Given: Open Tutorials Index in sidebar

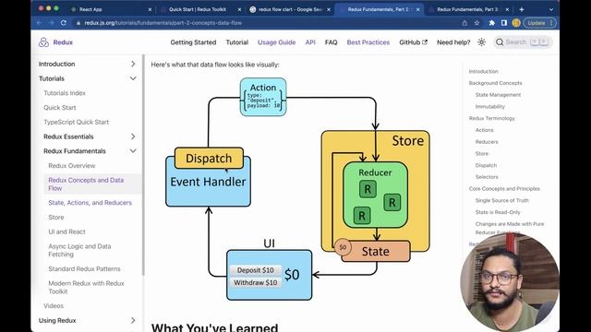Looking at the screenshot, I should [65, 93].
